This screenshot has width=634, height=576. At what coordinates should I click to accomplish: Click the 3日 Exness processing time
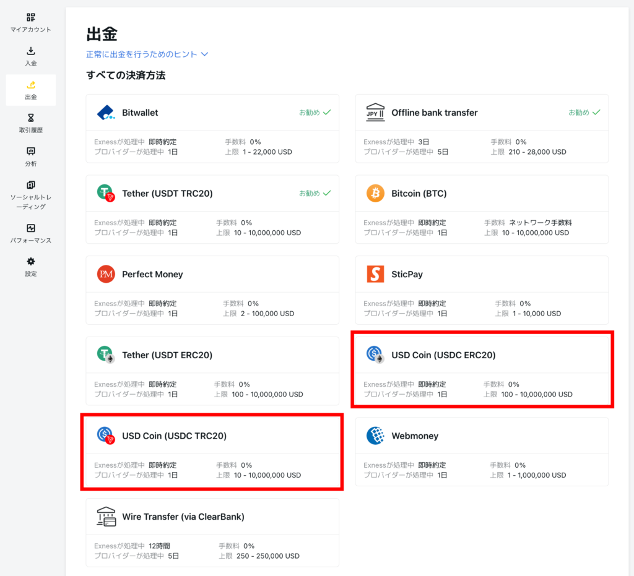click(x=423, y=142)
